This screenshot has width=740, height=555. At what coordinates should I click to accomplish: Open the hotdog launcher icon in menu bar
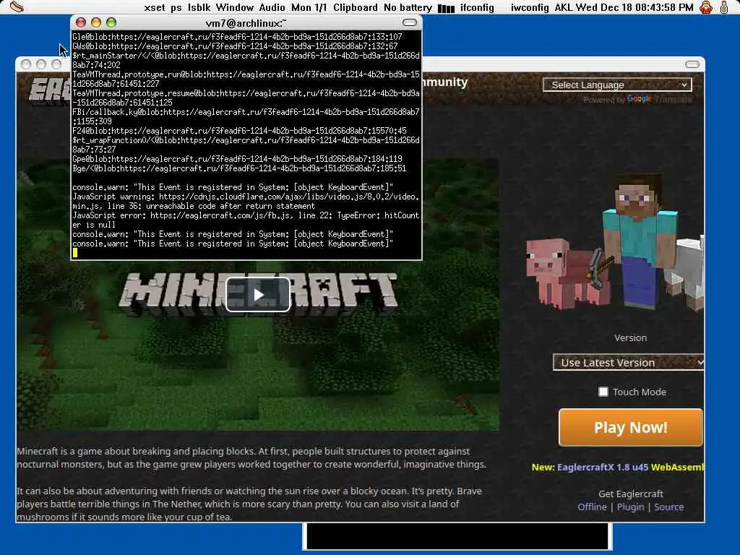point(17,7)
